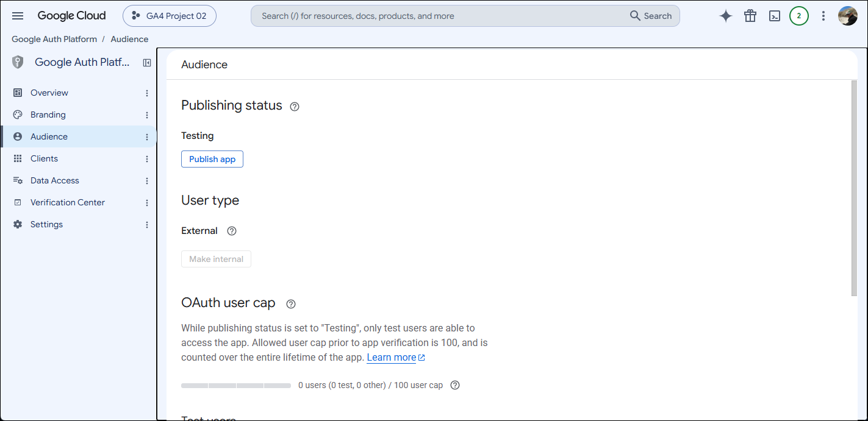Open more options for Verification Center
This screenshot has height=421, width=868.
(147, 202)
